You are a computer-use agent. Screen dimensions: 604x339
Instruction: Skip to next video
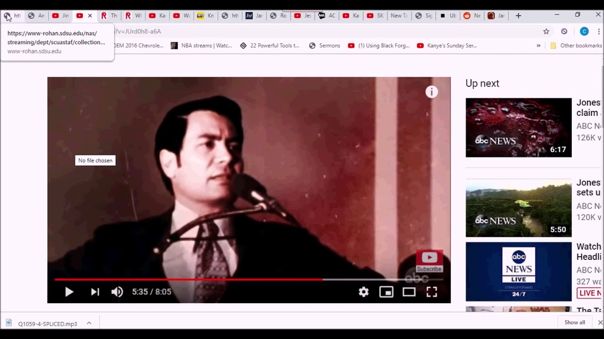[95, 292]
